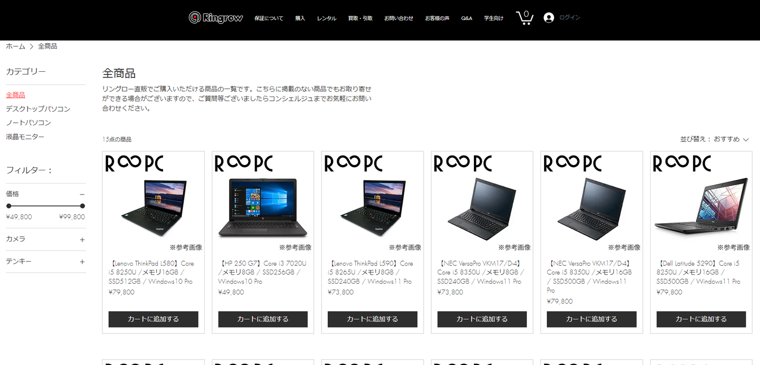
Task: Add HP 250 G7 to cart
Action: coord(263,319)
